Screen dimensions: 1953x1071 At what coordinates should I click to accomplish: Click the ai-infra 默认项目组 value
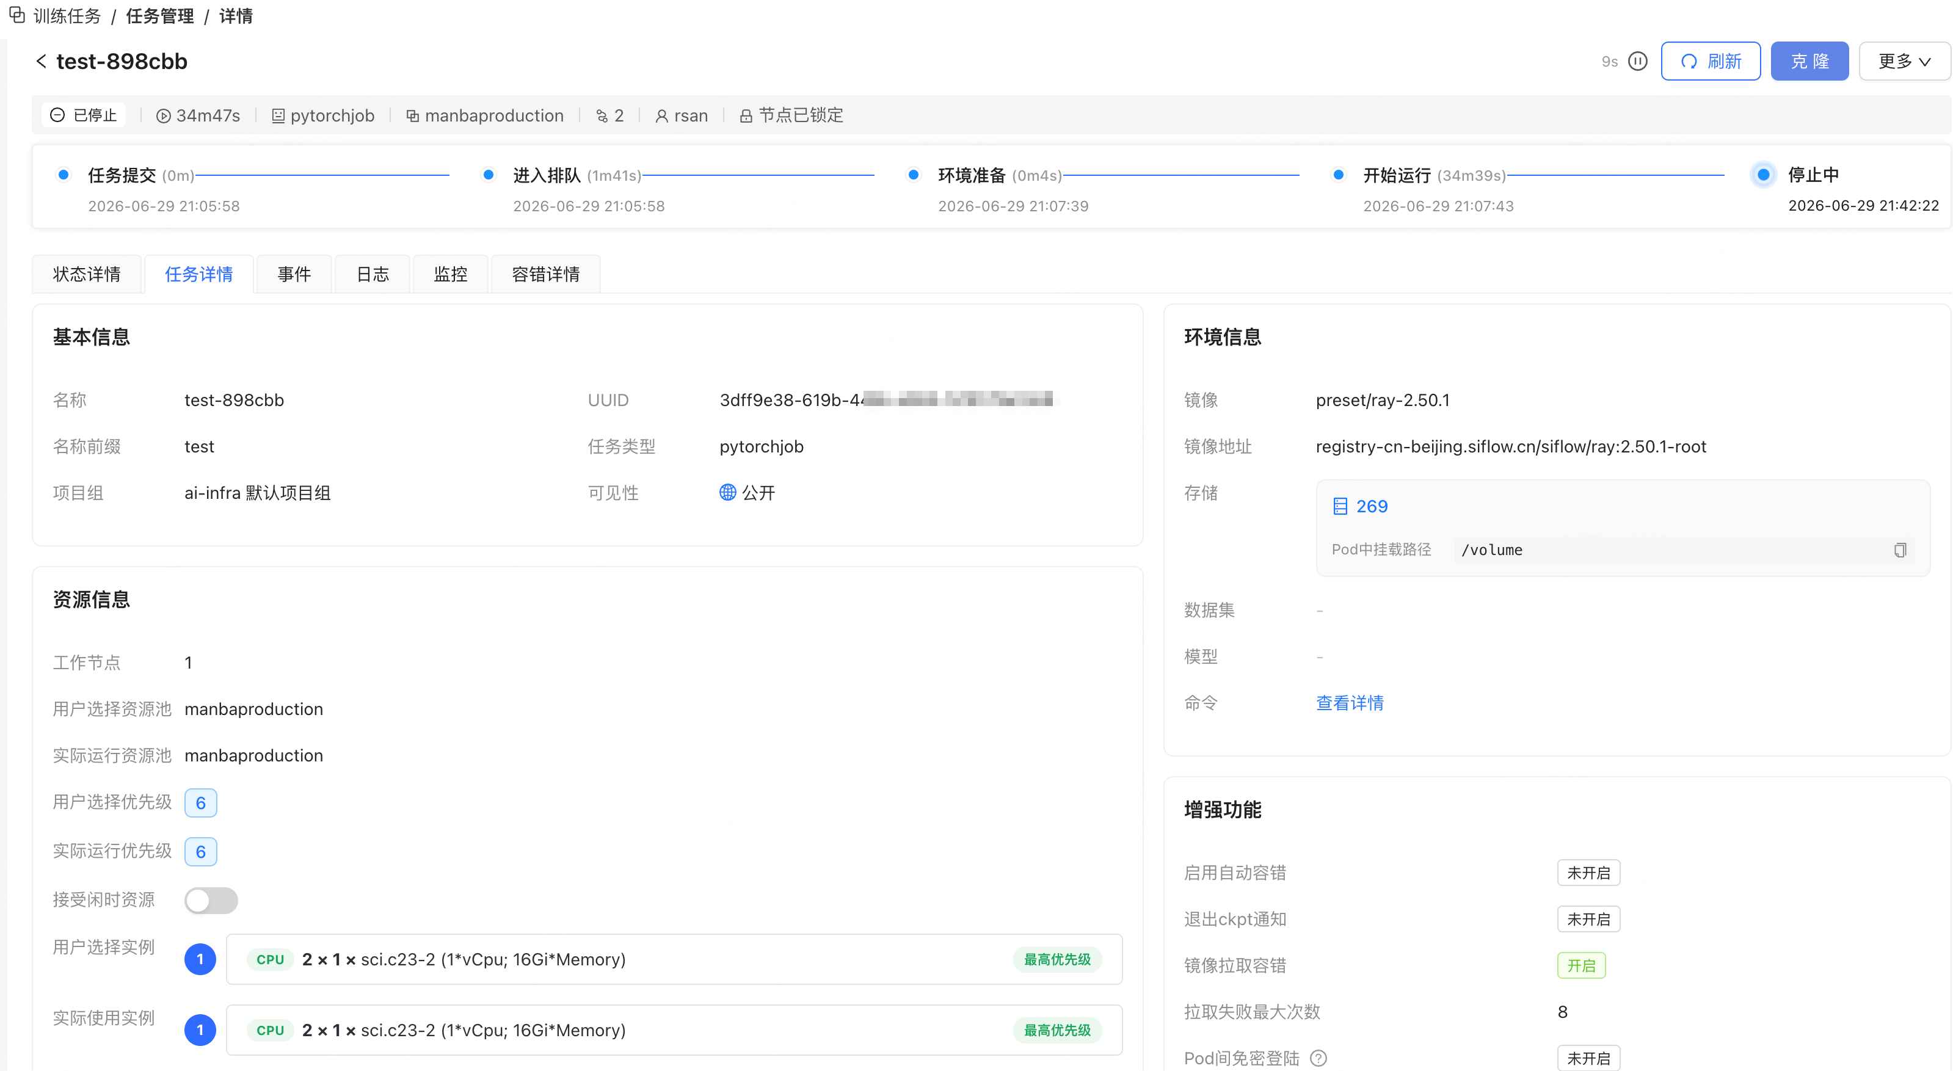tap(257, 493)
